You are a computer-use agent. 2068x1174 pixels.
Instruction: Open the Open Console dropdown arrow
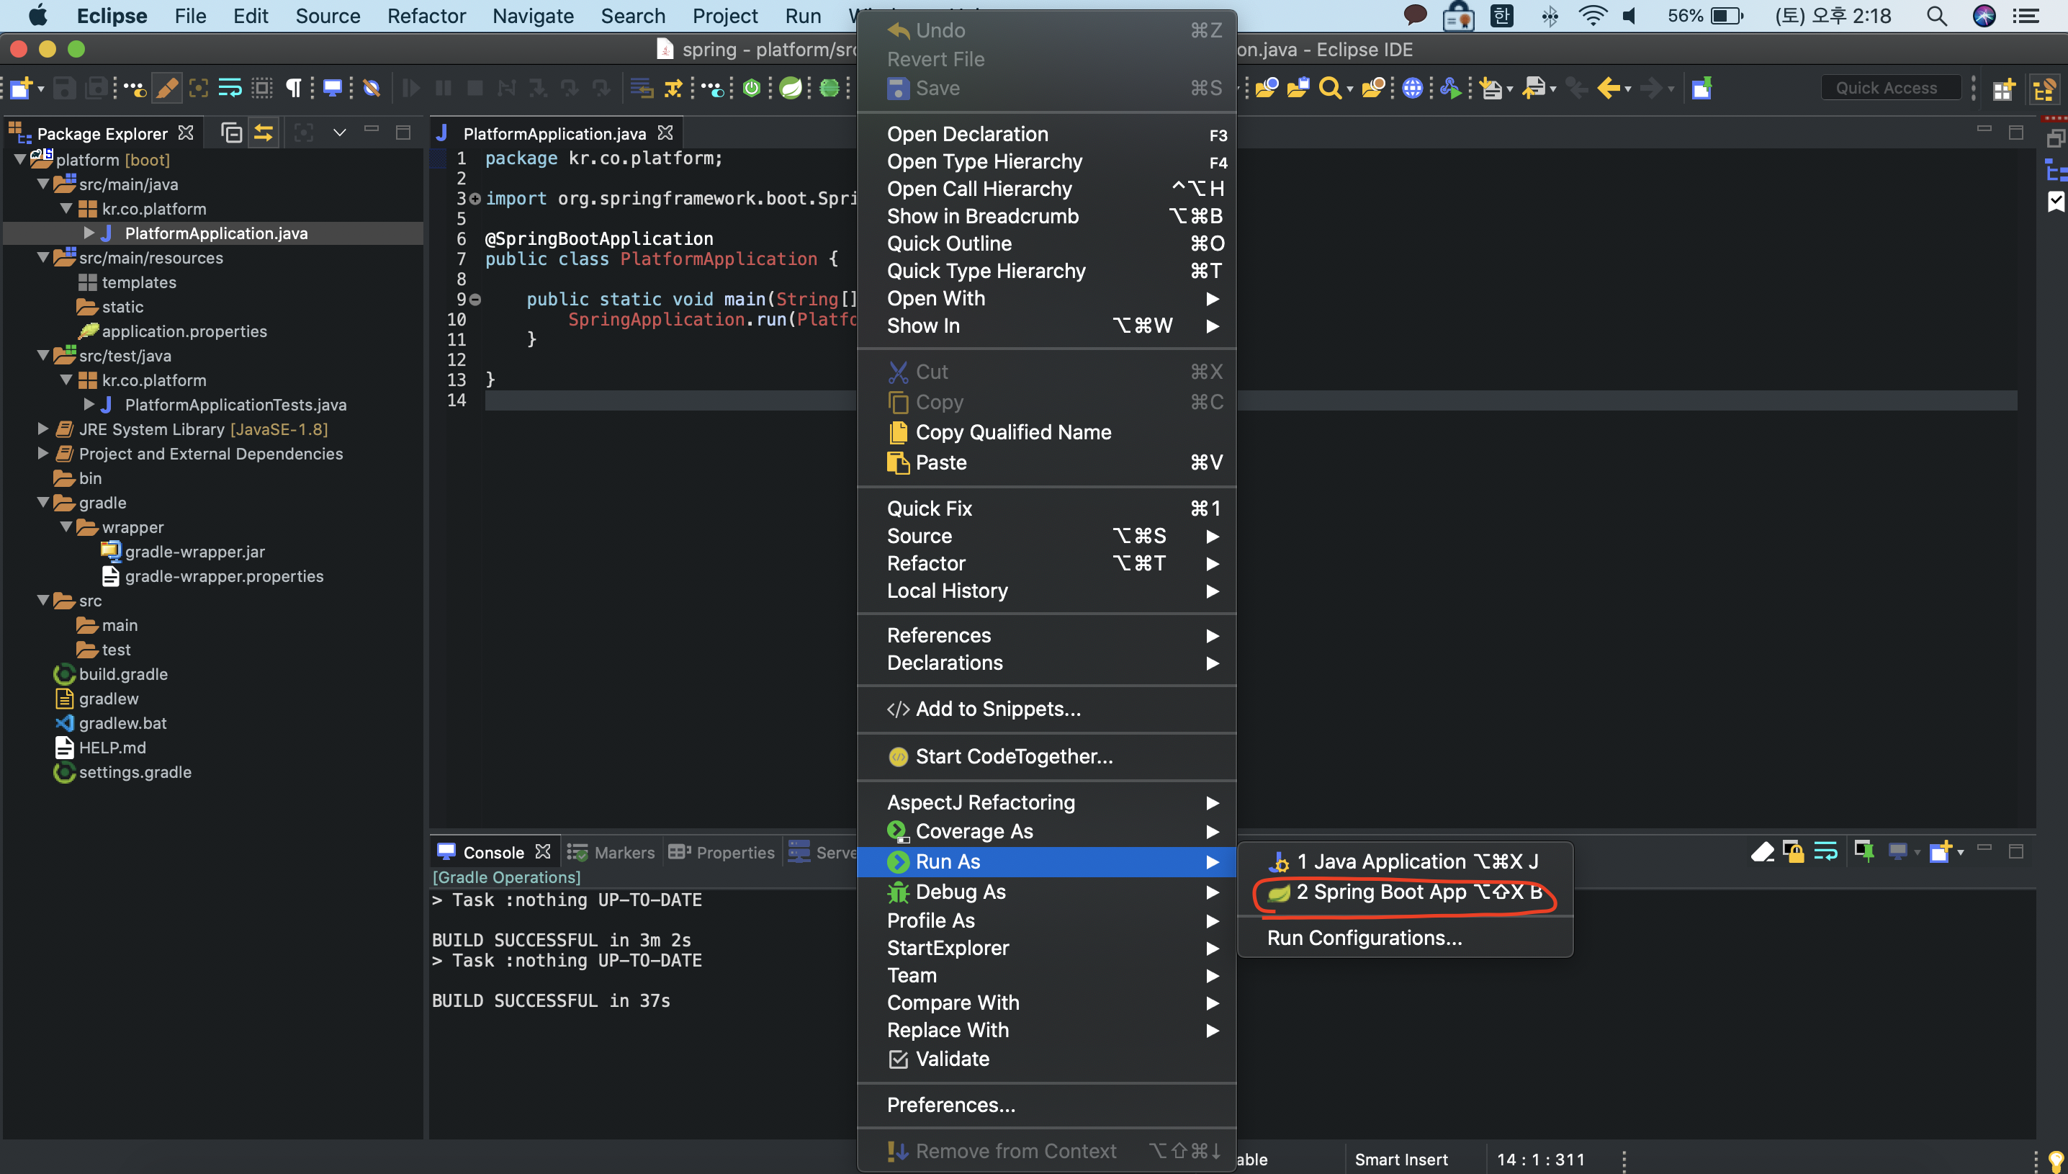(x=1961, y=852)
